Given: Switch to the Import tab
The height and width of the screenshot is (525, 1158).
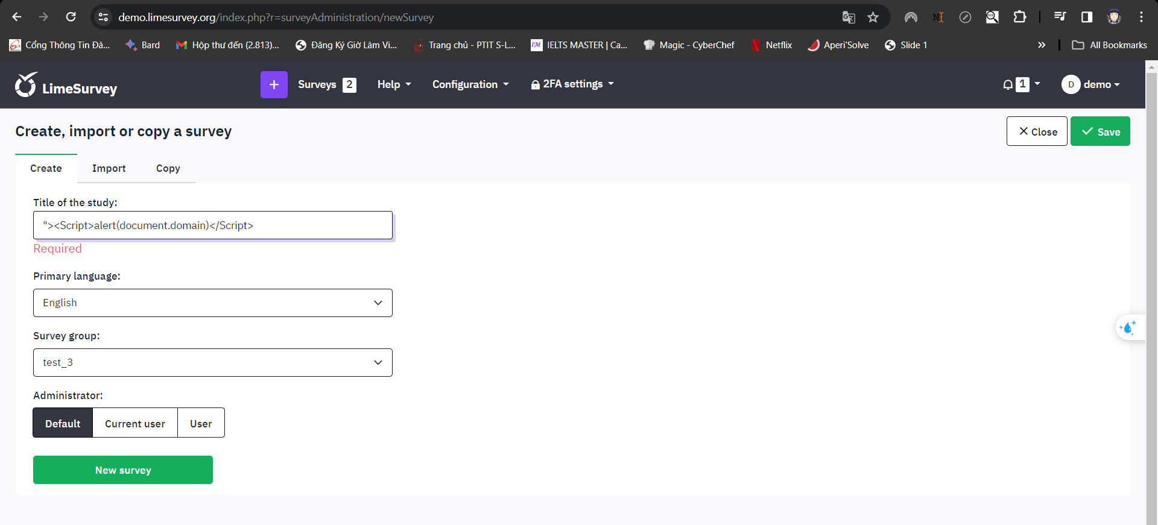Looking at the screenshot, I should (109, 169).
